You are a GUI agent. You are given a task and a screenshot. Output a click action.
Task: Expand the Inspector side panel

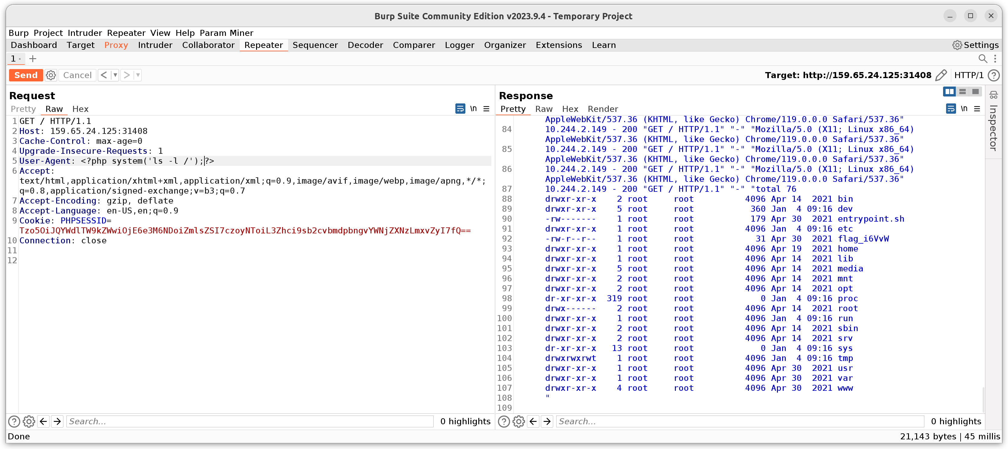(994, 122)
